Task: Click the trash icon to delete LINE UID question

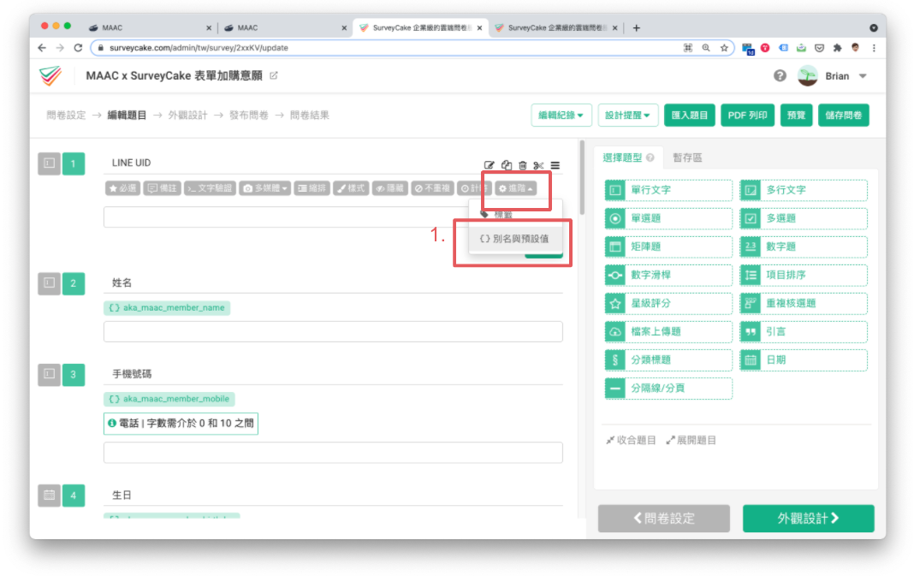Action: (524, 164)
